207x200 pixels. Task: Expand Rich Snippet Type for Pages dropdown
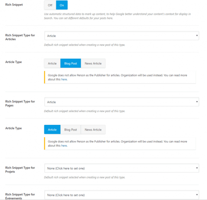pyautogui.click(x=122, y=102)
